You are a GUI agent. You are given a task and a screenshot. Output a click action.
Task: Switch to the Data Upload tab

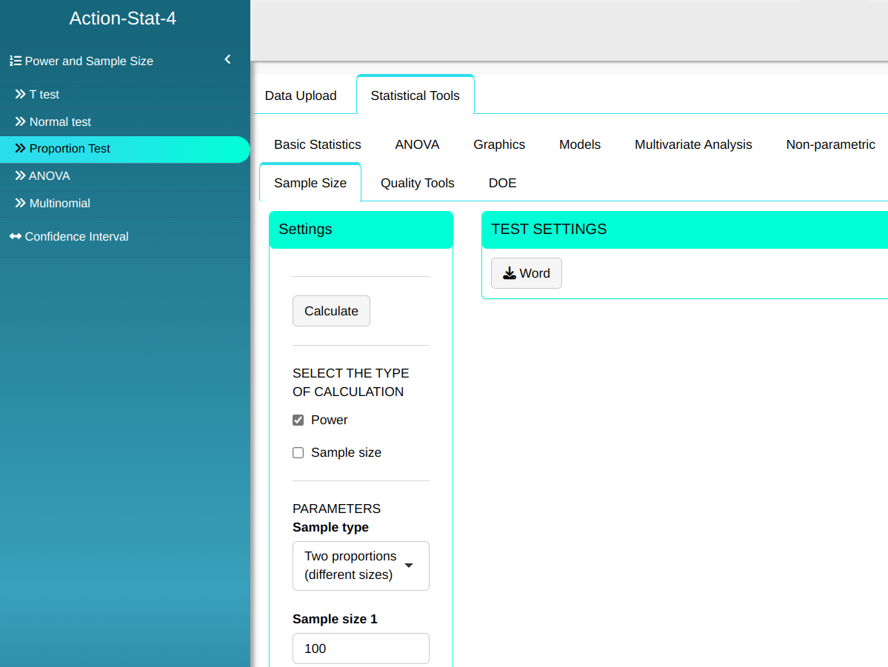301,95
